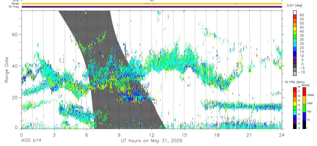Pick the dark gray segment of the ELEV colorbar
Image resolution: width=317 pixels, height=146 pixels.
point(295,65)
